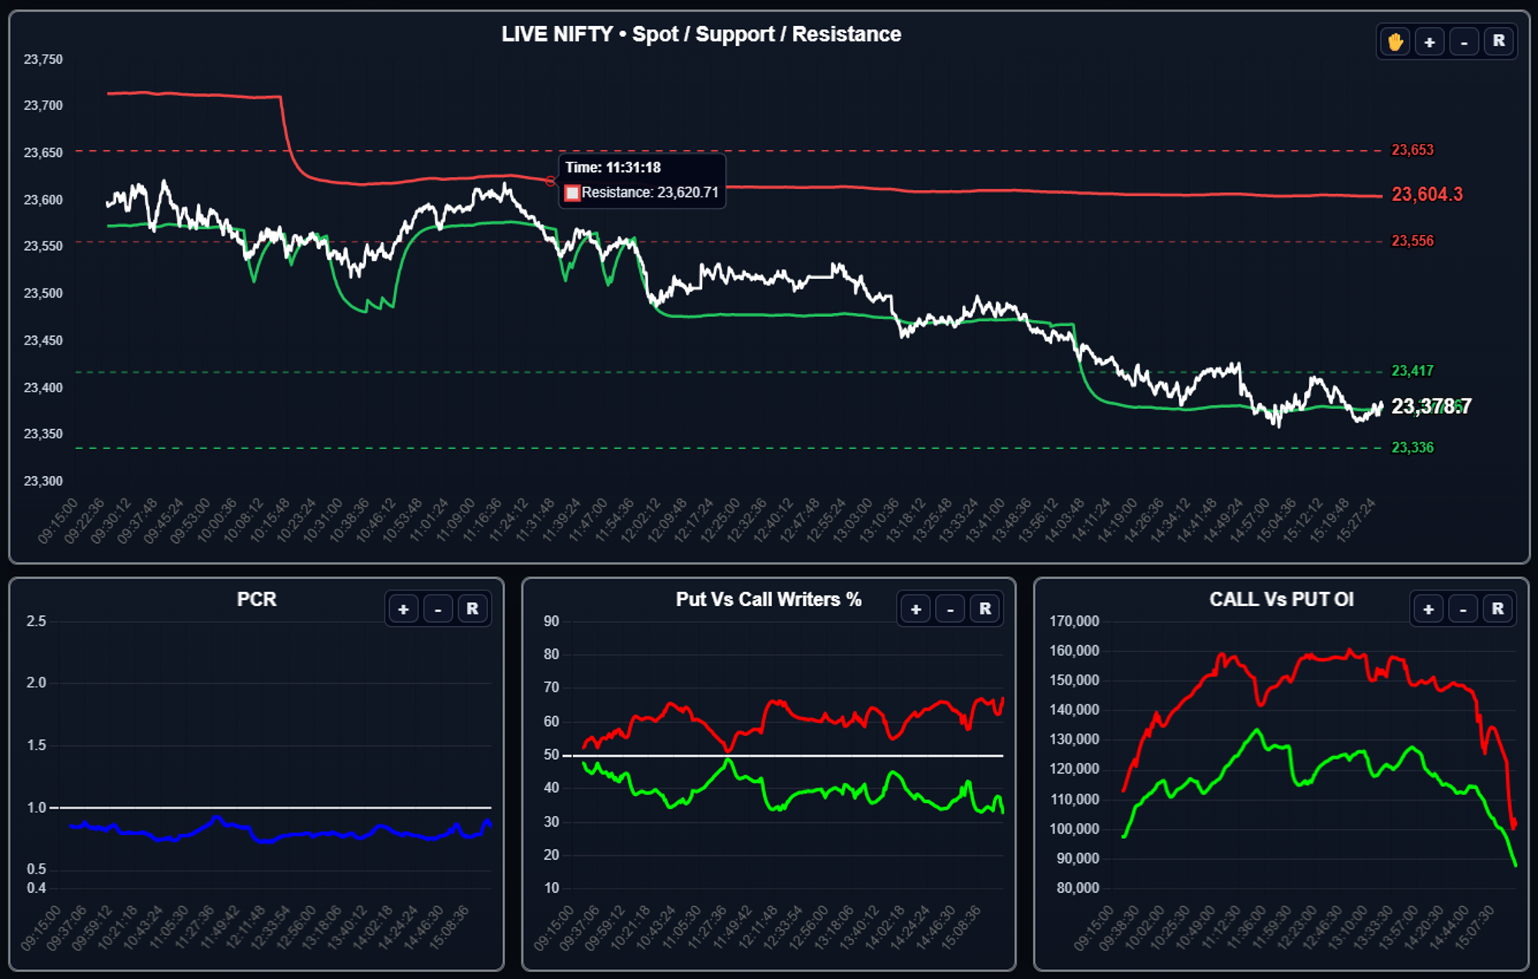Screen dimensions: 1538x979
Task: Reset the CALL Vs PUT OI chart
Action: 1498,609
